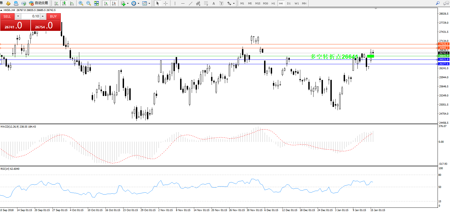Open the tile windows layout icon
450x213 pixels.
tap(96, 3)
